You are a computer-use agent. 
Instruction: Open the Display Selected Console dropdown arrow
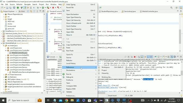tap(161, 57)
